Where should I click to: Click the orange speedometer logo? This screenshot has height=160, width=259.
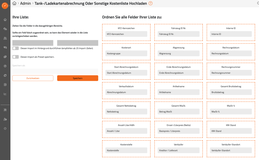(5, 6)
